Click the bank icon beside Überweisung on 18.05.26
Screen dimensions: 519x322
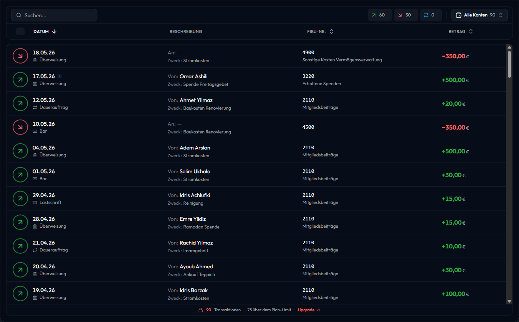click(35, 60)
